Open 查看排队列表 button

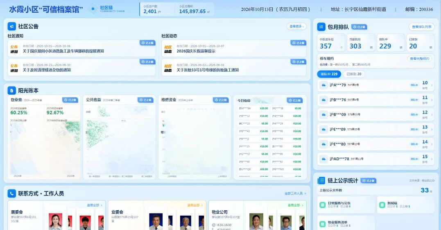(x=422, y=27)
